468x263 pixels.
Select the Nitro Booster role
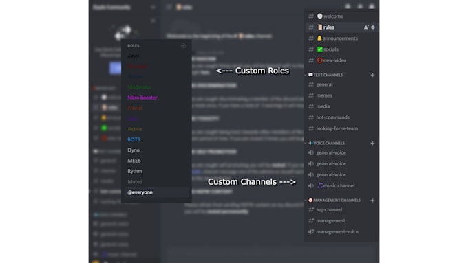[x=142, y=98]
